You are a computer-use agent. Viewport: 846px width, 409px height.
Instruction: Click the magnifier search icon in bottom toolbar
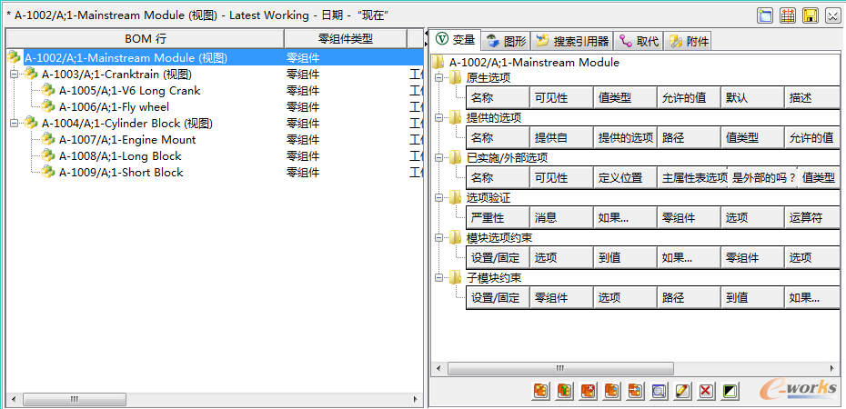(659, 391)
